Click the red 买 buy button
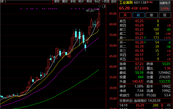The height and width of the screenshot is (109, 173). [x=125, y=15]
